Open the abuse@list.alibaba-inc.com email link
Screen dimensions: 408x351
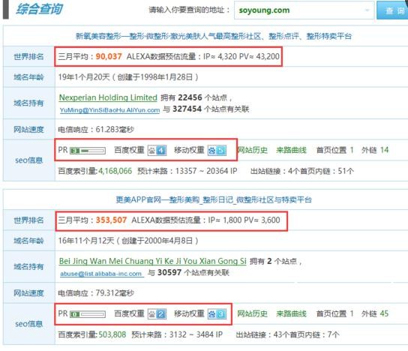[102, 274]
